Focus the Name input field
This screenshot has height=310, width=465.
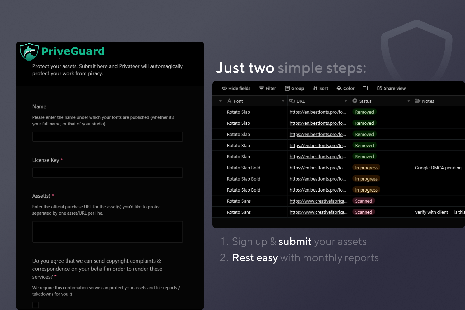pyautogui.click(x=108, y=137)
